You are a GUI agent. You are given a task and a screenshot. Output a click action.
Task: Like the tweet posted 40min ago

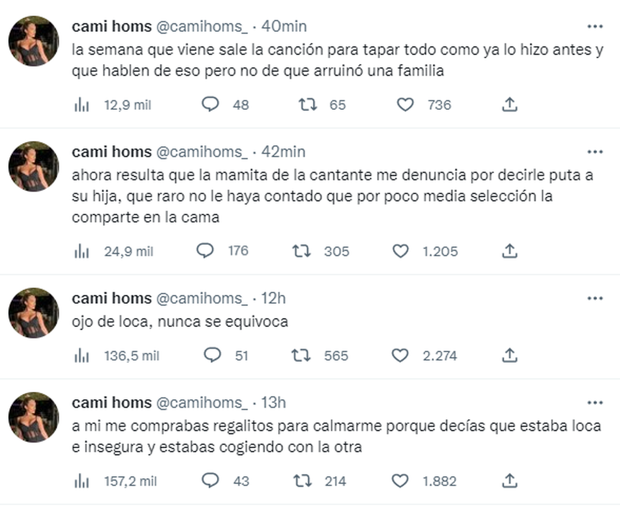point(405,105)
